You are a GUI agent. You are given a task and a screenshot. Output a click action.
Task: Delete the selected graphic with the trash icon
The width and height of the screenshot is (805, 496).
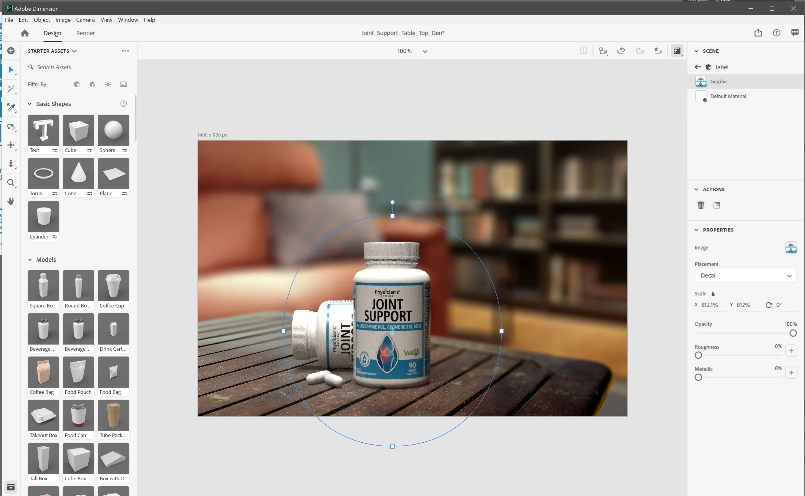pos(701,205)
